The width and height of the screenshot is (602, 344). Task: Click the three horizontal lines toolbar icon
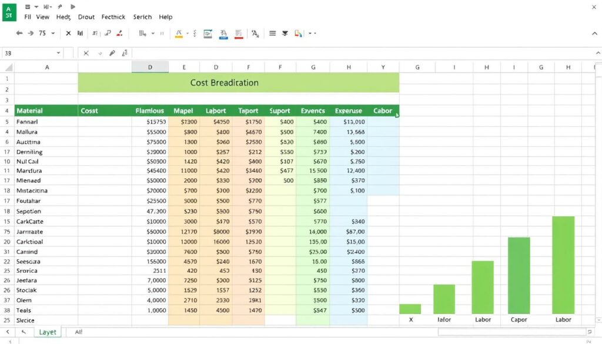click(273, 34)
